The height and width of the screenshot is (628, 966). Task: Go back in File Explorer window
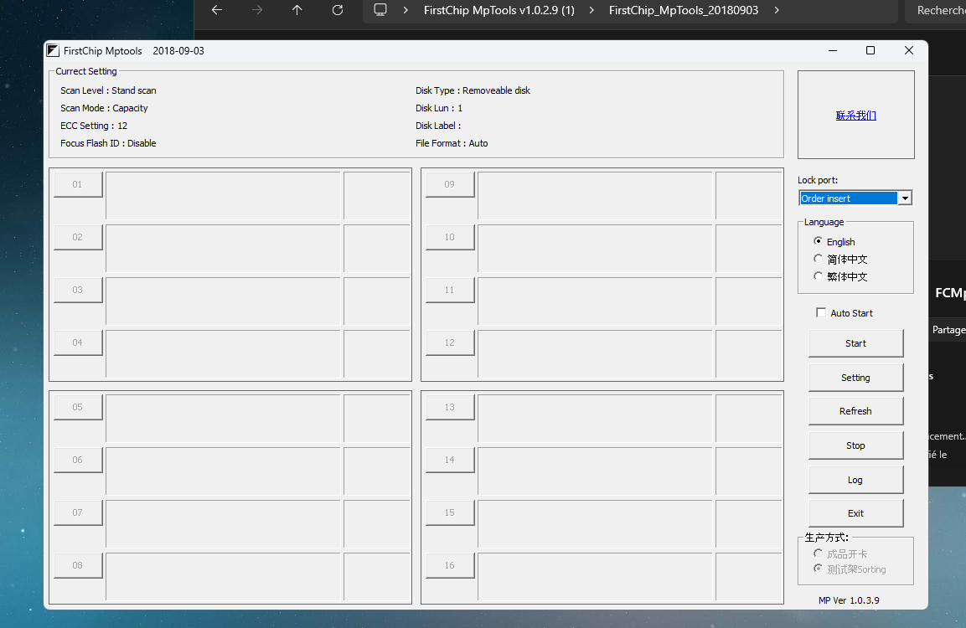(216, 10)
